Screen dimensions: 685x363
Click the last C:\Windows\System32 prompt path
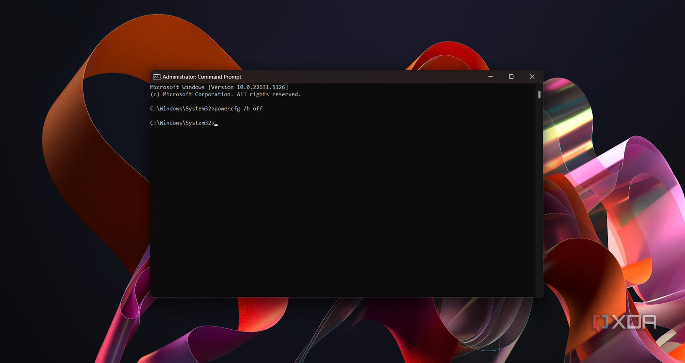[180, 123]
